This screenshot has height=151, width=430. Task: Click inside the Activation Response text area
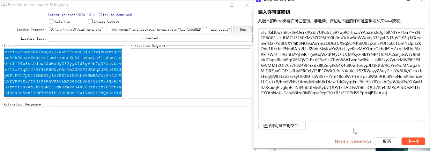pyautogui.click(x=126, y=129)
